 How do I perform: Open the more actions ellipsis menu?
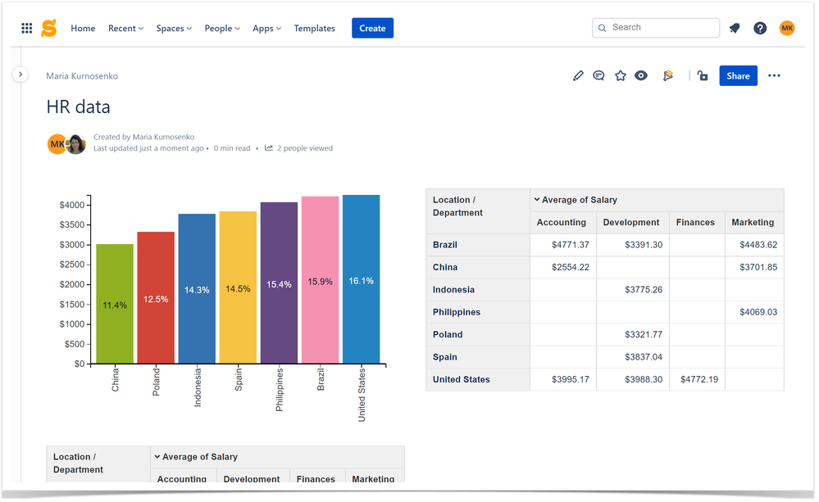coord(774,75)
